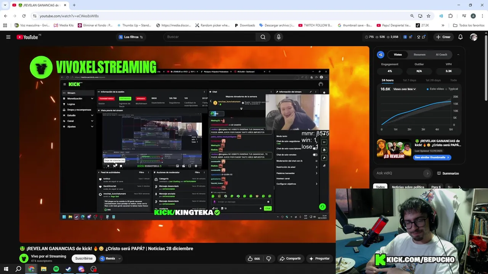
Task: Select Noticias sobre política chip
Action: tap(408, 187)
